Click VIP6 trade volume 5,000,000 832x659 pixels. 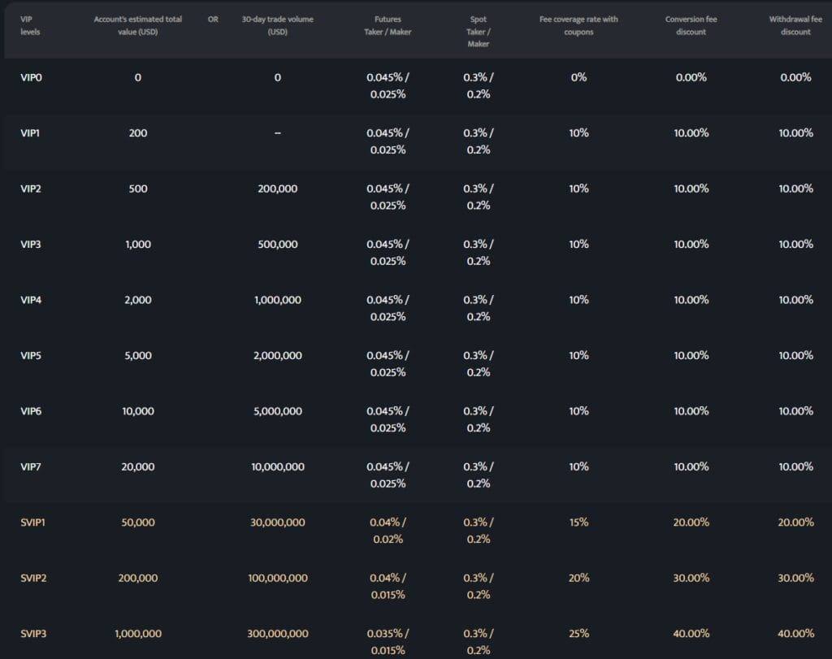pyautogui.click(x=278, y=412)
